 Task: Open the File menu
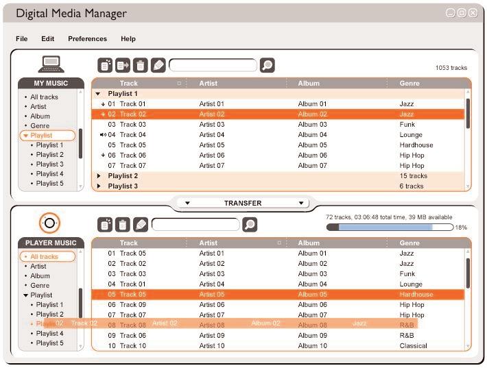(x=22, y=39)
